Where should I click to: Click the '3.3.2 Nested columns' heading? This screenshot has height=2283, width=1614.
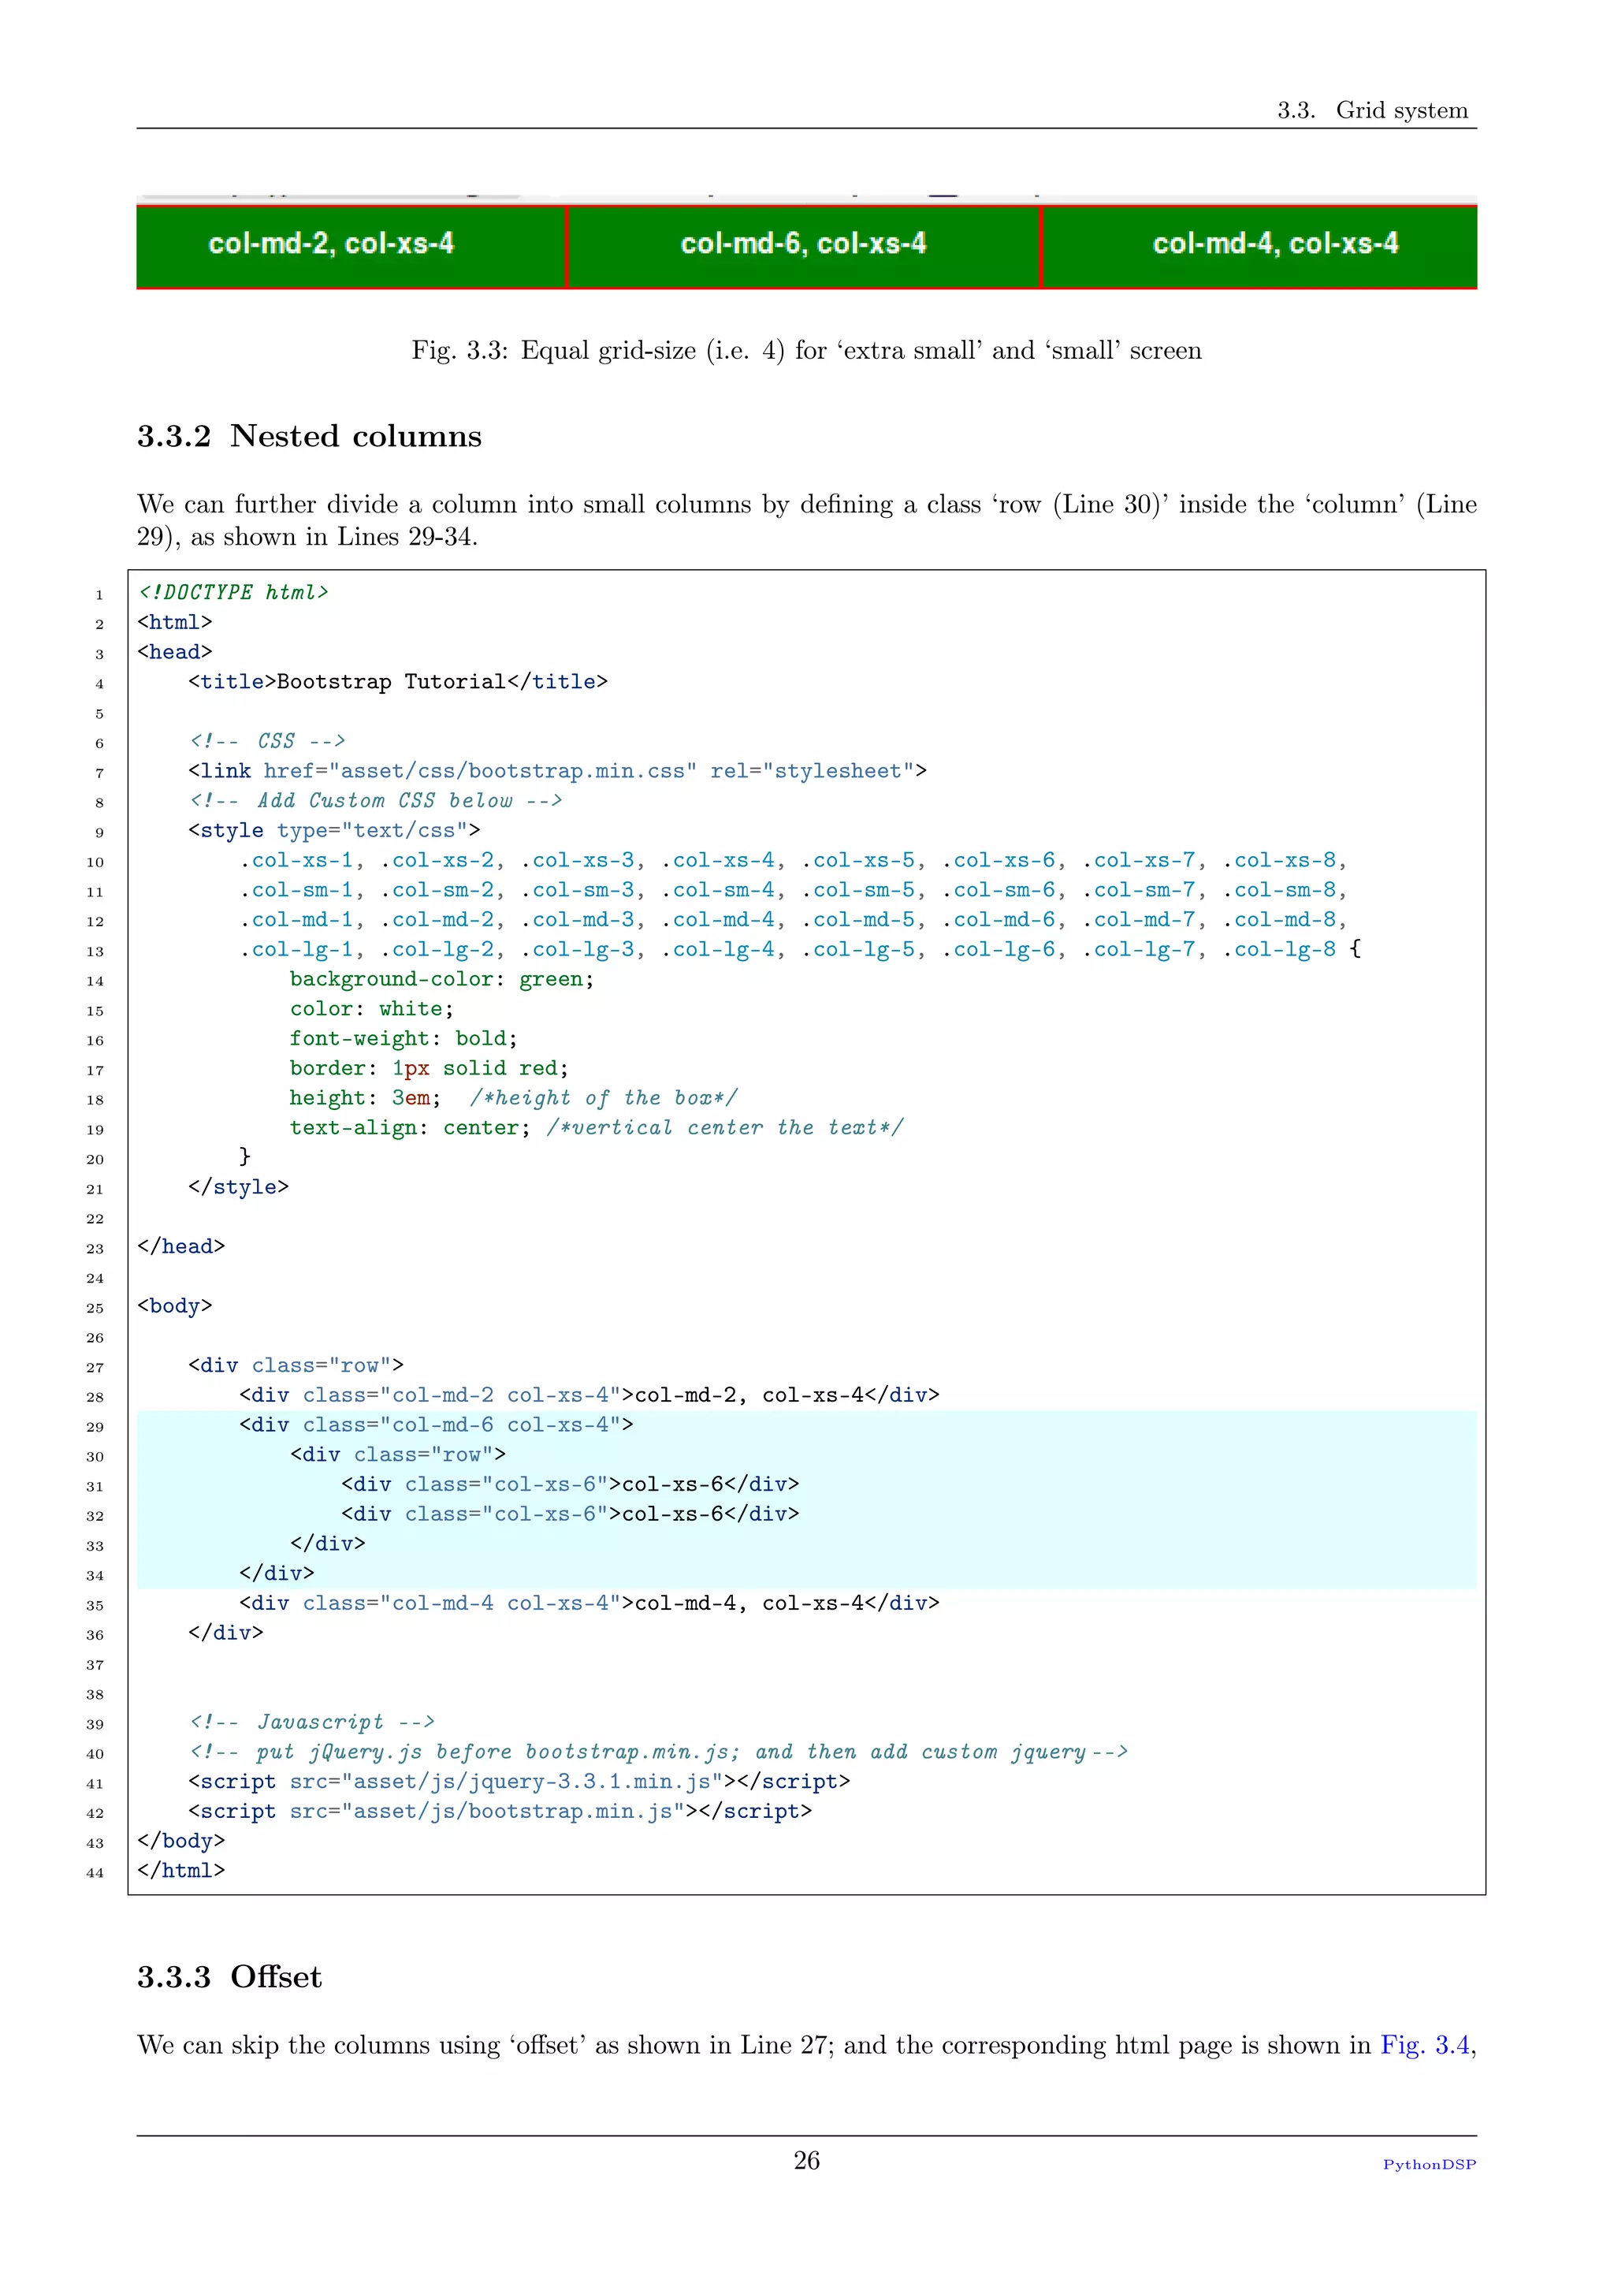coord(309,435)
